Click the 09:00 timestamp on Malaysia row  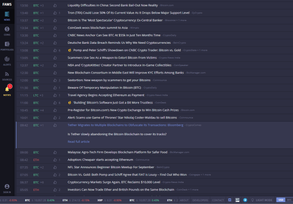[24, 152]
